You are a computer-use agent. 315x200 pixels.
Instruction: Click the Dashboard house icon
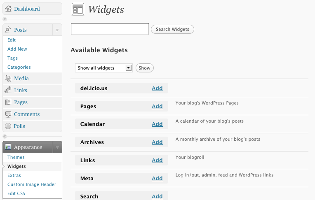8,9
